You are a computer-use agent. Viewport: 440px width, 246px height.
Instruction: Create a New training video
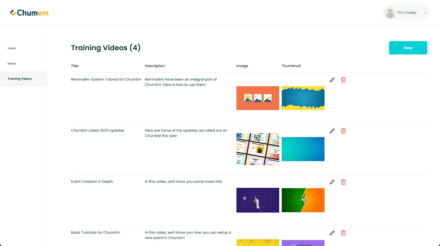pos(408,48)
